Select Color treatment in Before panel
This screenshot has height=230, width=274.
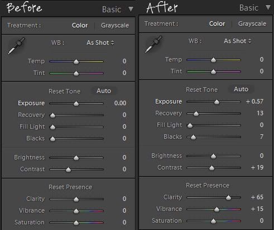[x=80, y=25]
